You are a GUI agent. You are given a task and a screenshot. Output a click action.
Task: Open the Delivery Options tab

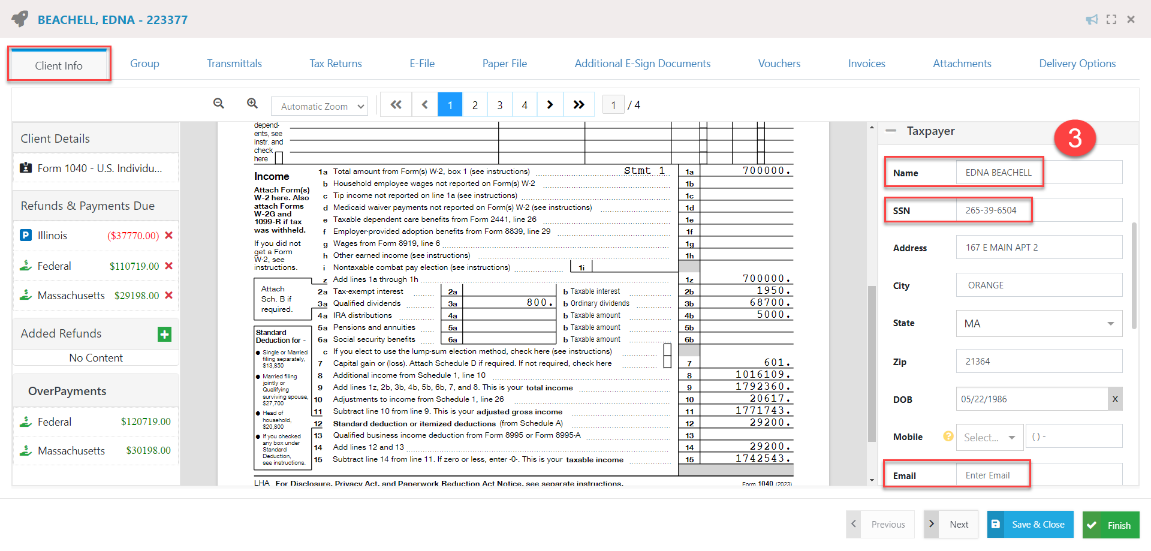point(1077,64)
